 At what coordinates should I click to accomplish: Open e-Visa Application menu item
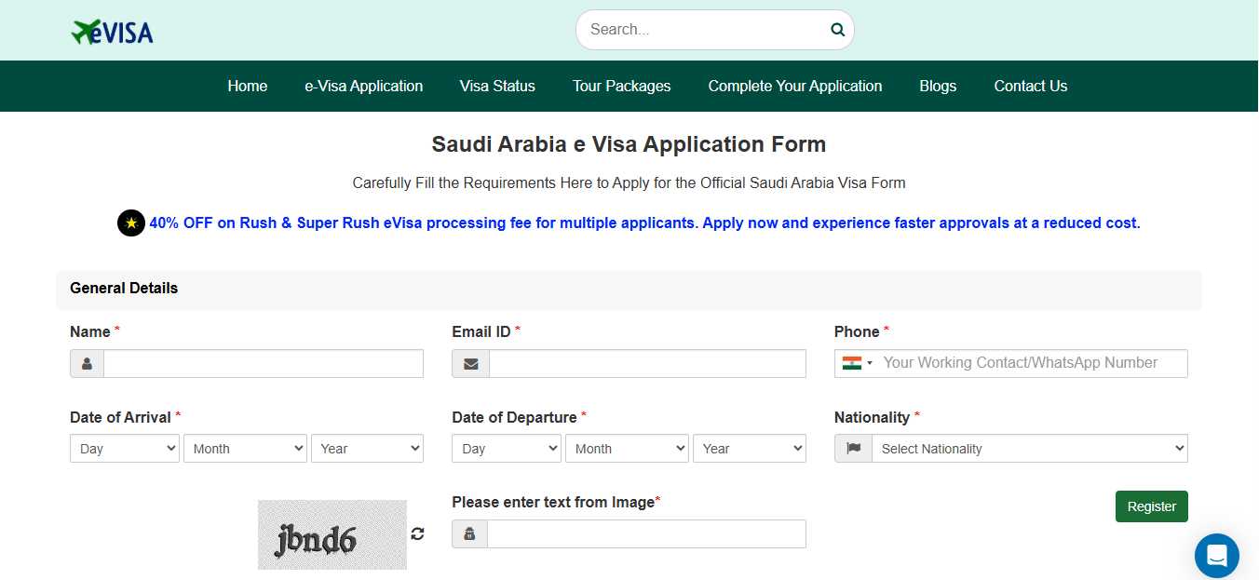coord(364,86)
